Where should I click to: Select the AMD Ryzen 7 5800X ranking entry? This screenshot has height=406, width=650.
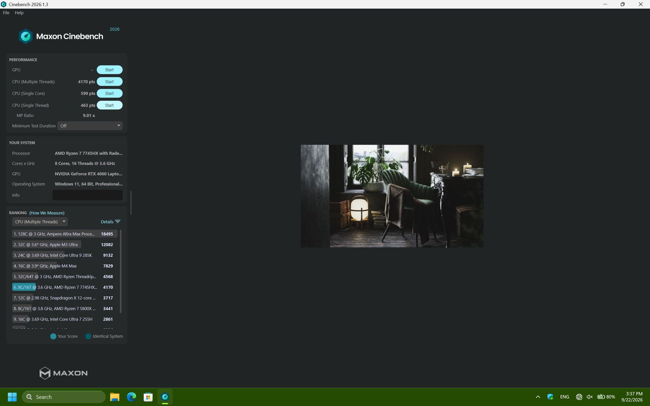(64, 309)
